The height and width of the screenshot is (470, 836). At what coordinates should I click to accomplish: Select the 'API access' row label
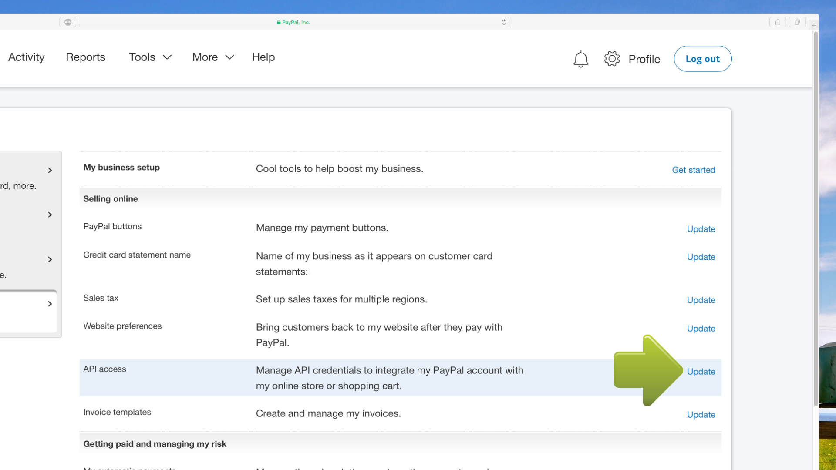tap(104, 369)
